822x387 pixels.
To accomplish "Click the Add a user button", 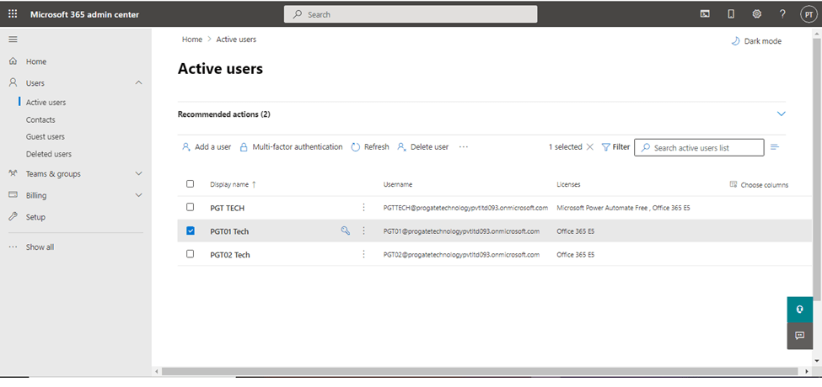I will 207,147.
